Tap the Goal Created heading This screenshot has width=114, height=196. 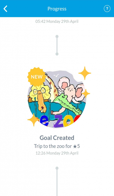[57, 138]
